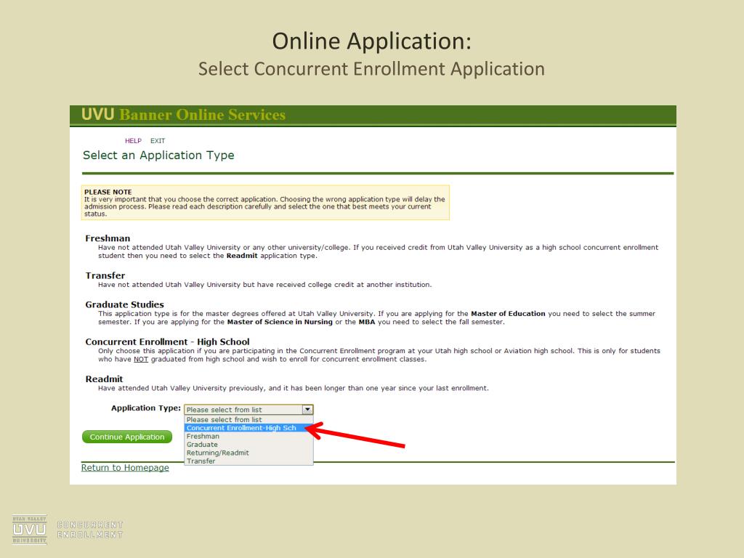Click the underlined word NOT
Image resolution: width=744 pixels, height=558 pixels.
click(x=141, y=360)
